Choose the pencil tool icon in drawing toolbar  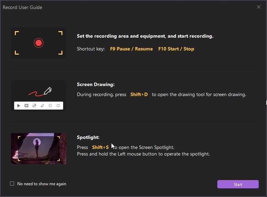pos(42,105)
